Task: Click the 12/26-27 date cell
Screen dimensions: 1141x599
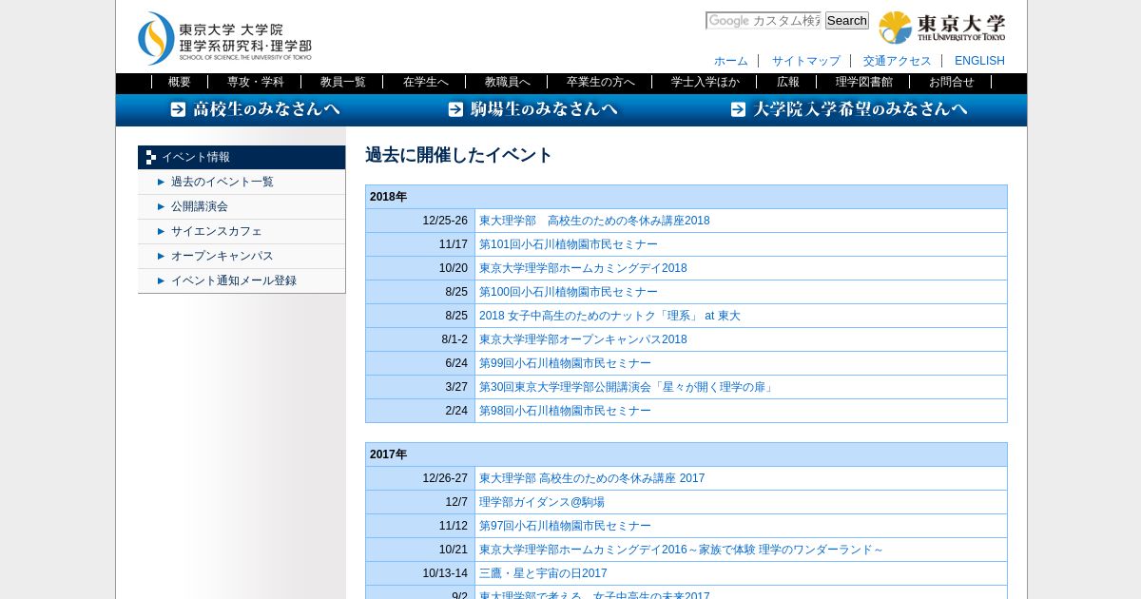Action: 420,478
